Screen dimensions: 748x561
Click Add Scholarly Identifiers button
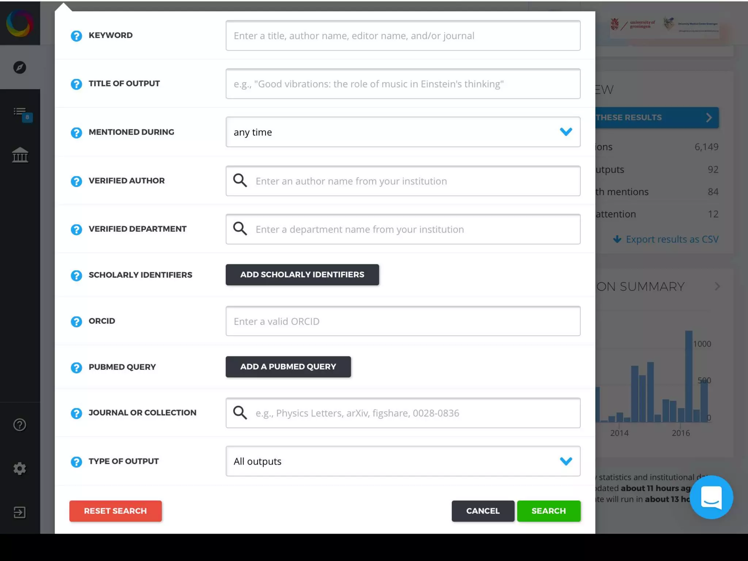[302, 275]
